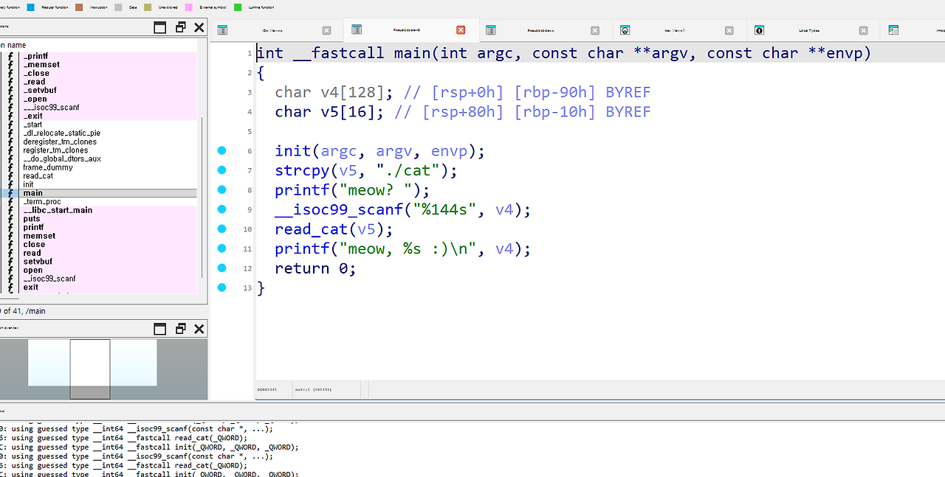The image size is (945, 477).
Task: Click the Lumina function green legend swatch
Action: (x=238, y=7)
